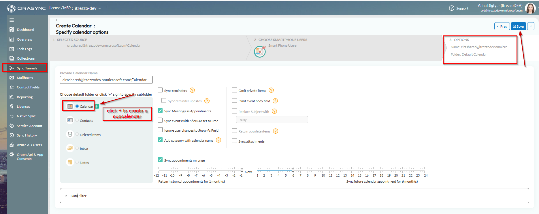Click Omit event body field help icon
This screenshot has height=214, width=539.
[x=275, y=101]
